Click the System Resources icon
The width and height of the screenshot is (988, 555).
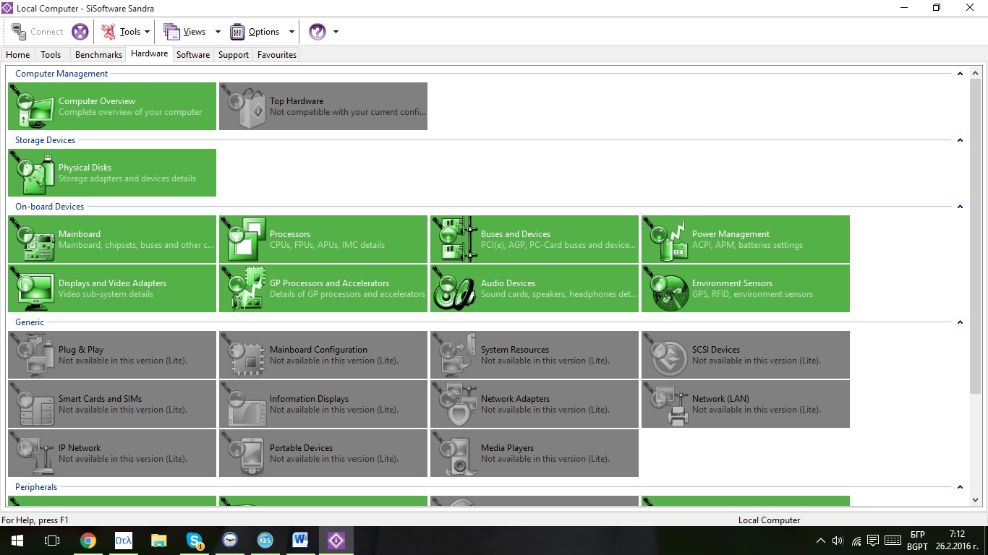pyautogui.click(x=455, y=355)
